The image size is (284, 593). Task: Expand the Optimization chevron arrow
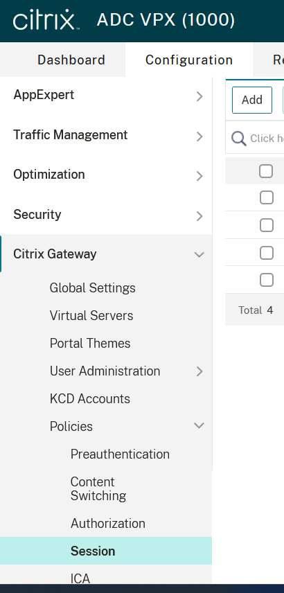click(x=199, y=176)
